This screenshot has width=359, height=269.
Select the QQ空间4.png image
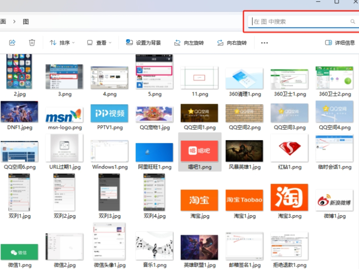pos(334,111)
